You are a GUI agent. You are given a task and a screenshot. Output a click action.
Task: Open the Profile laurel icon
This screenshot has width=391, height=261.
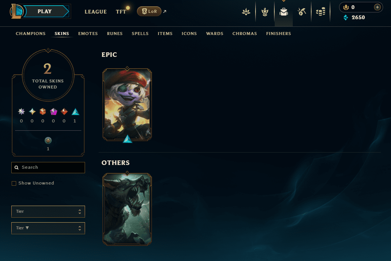click(265, 12)
